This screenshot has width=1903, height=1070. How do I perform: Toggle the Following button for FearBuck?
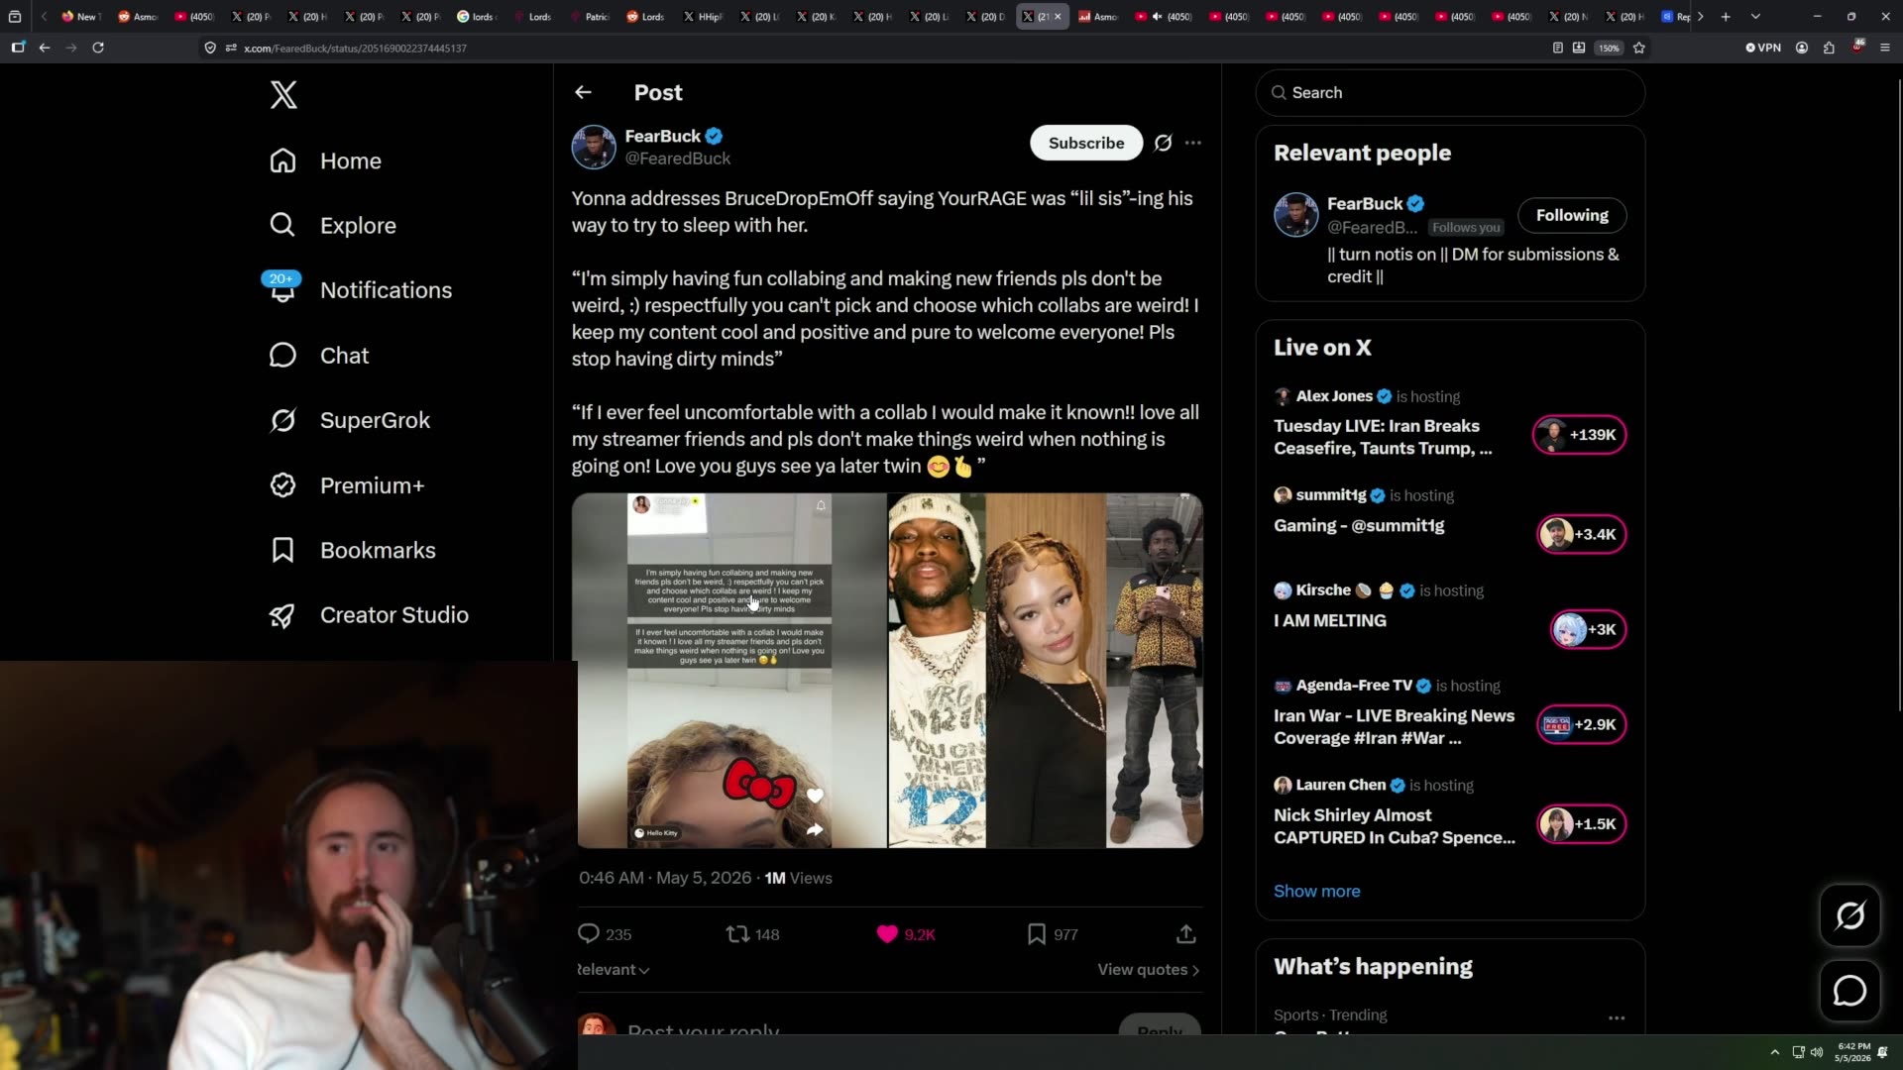1572,215
